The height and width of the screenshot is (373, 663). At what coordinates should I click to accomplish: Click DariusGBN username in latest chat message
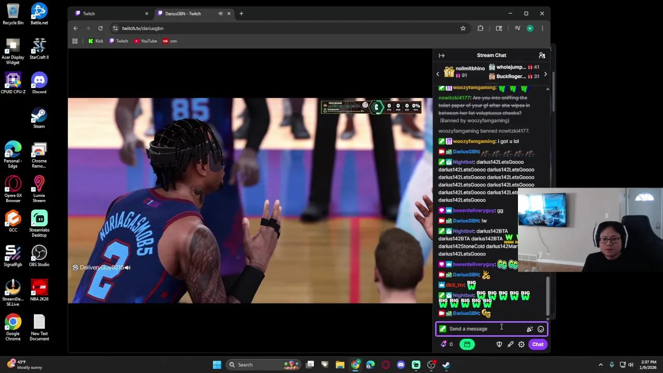click(x=466, y=313)
